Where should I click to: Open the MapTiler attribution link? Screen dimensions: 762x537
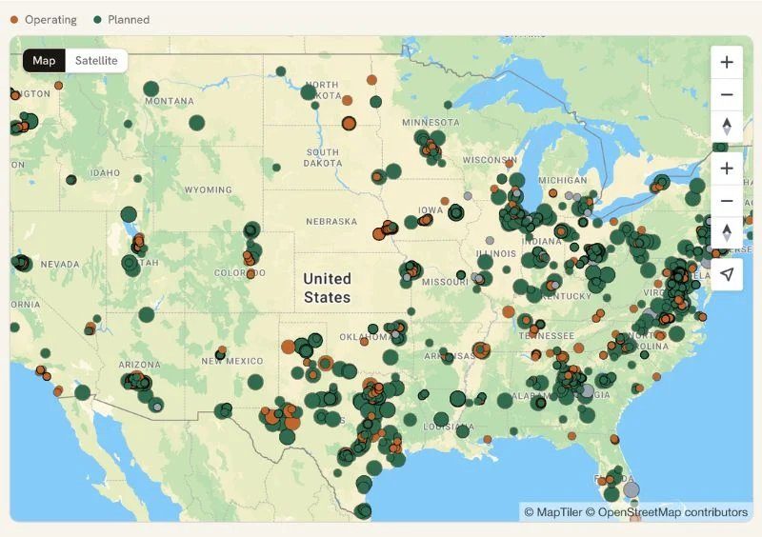[x=553, y=512]
